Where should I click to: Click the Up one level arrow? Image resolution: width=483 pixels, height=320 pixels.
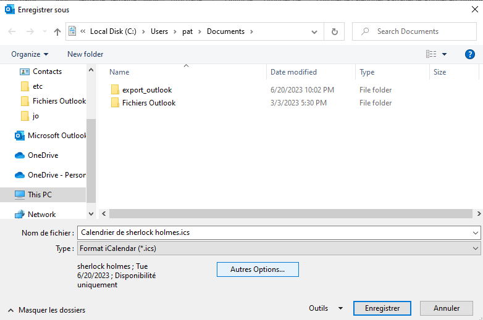coord(57,31)
